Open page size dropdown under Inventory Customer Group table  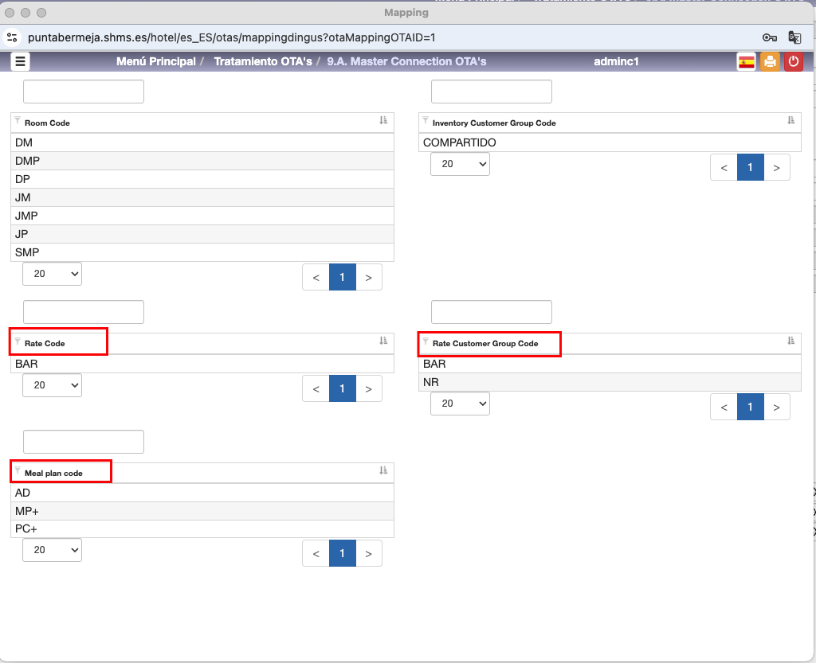[x=460, y=164]
